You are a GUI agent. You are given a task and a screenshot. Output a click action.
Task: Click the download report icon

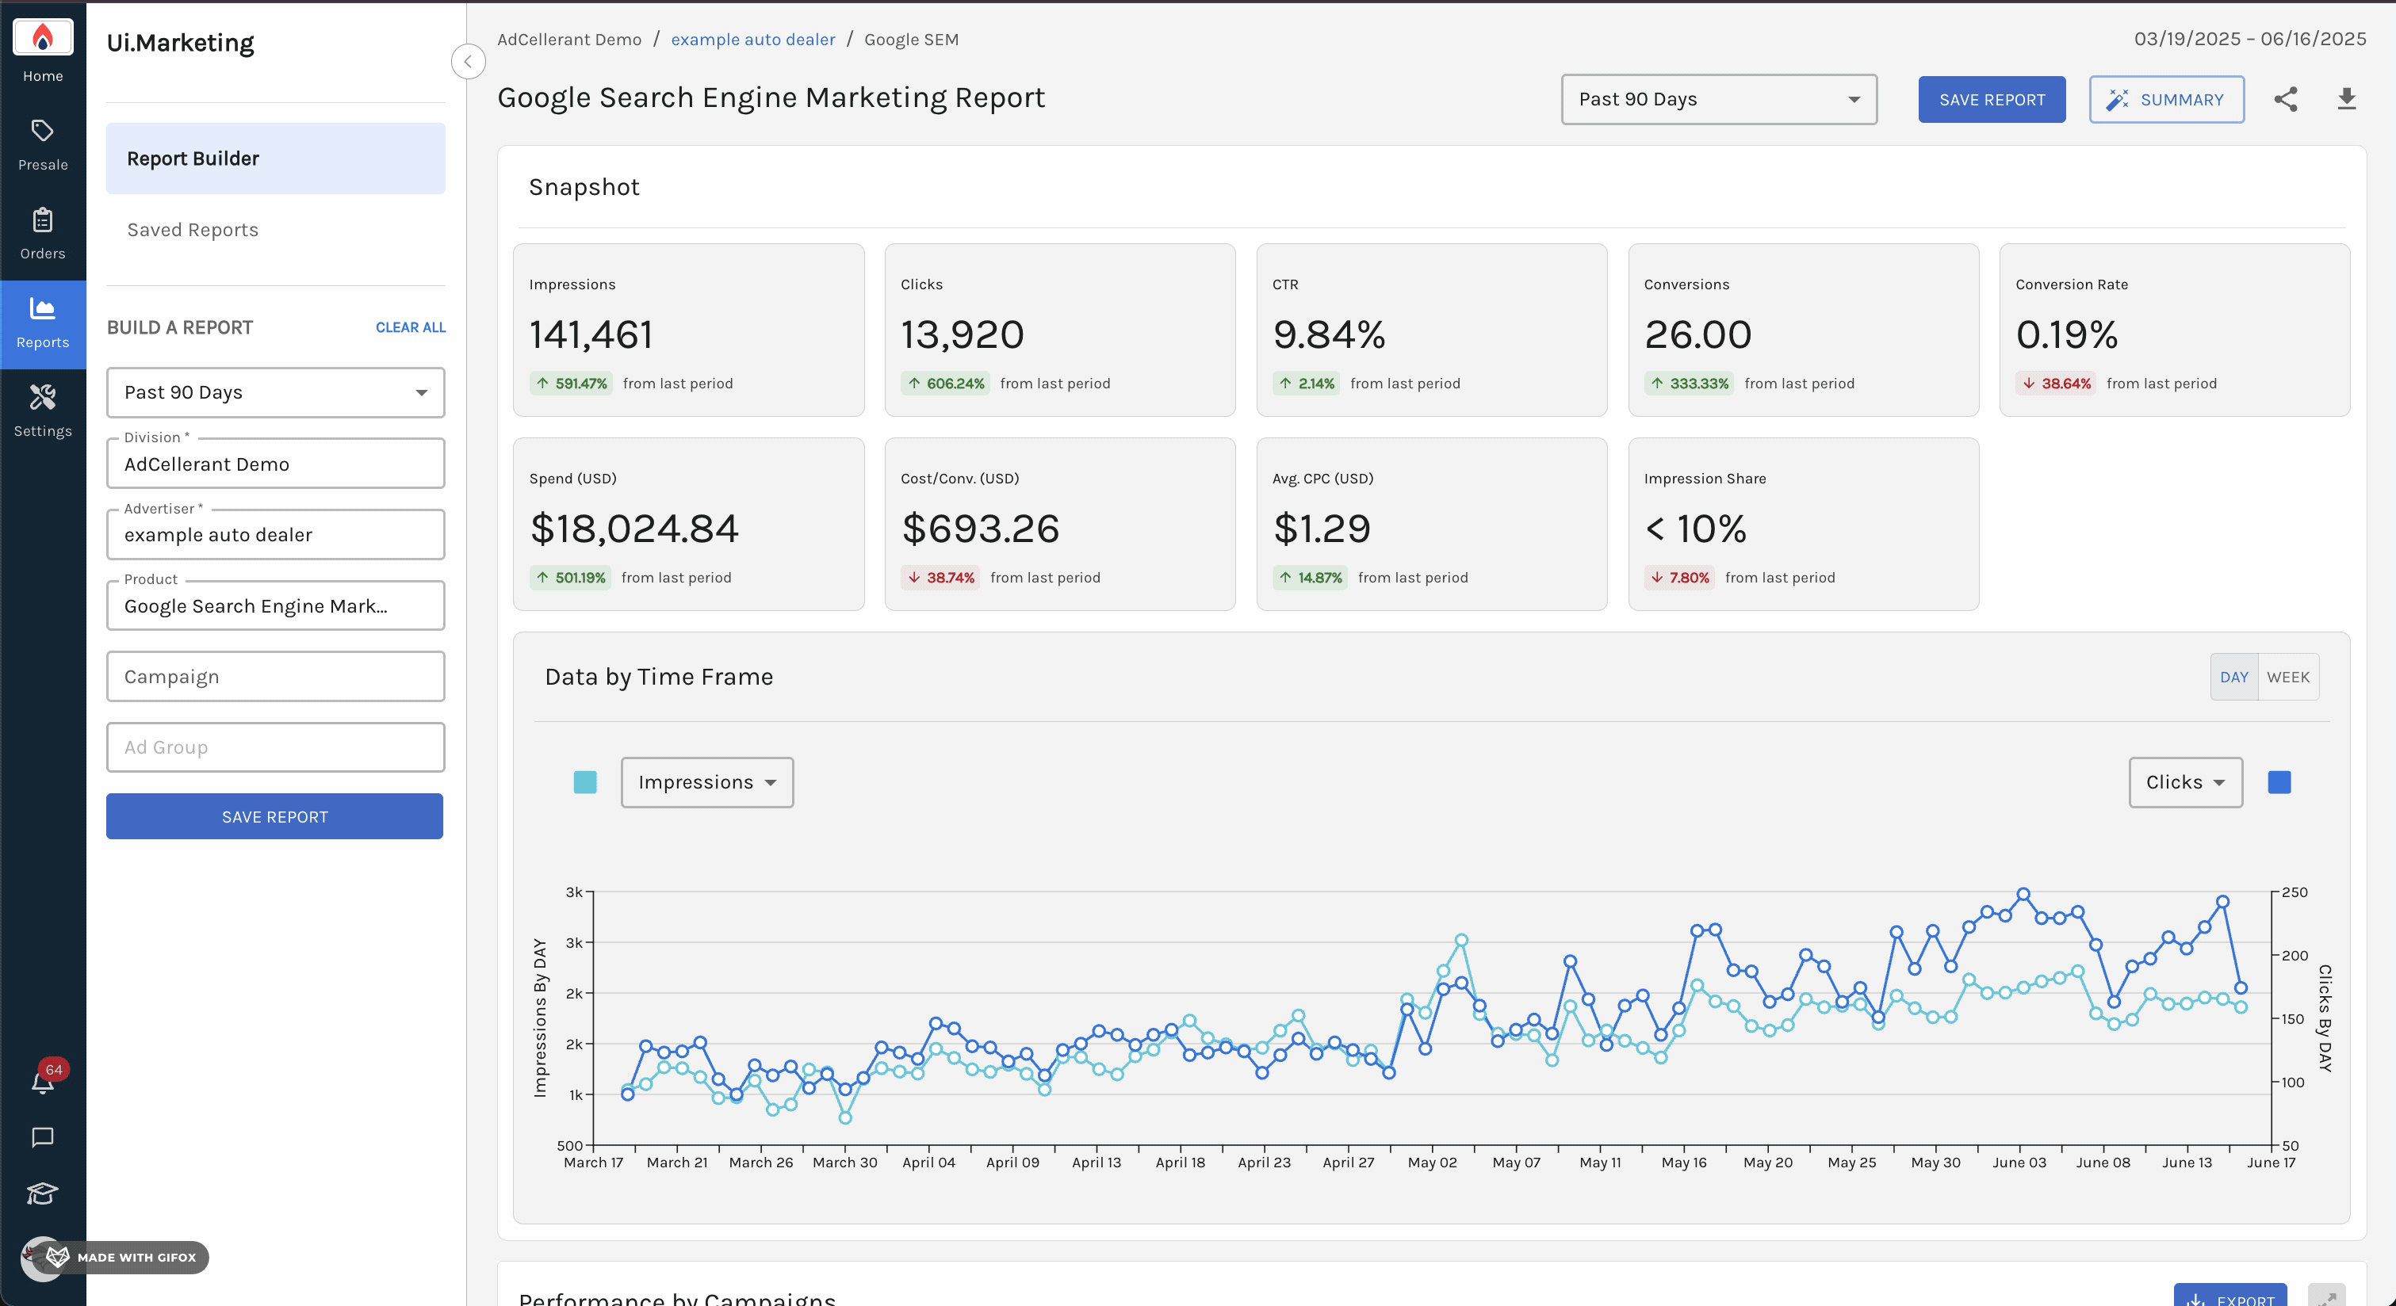2346,100
